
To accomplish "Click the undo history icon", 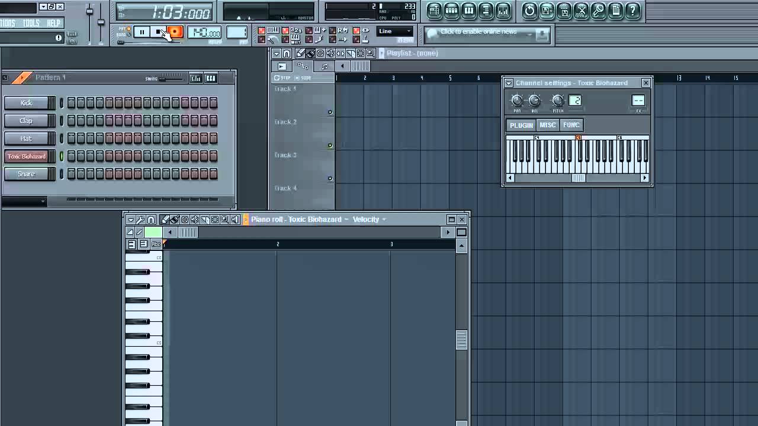I will click(529, 10).
